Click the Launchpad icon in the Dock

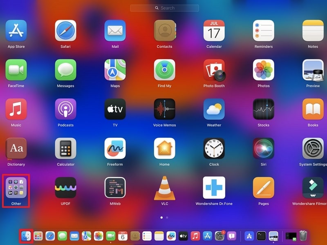pyautogui.click(x=38, y=236)
